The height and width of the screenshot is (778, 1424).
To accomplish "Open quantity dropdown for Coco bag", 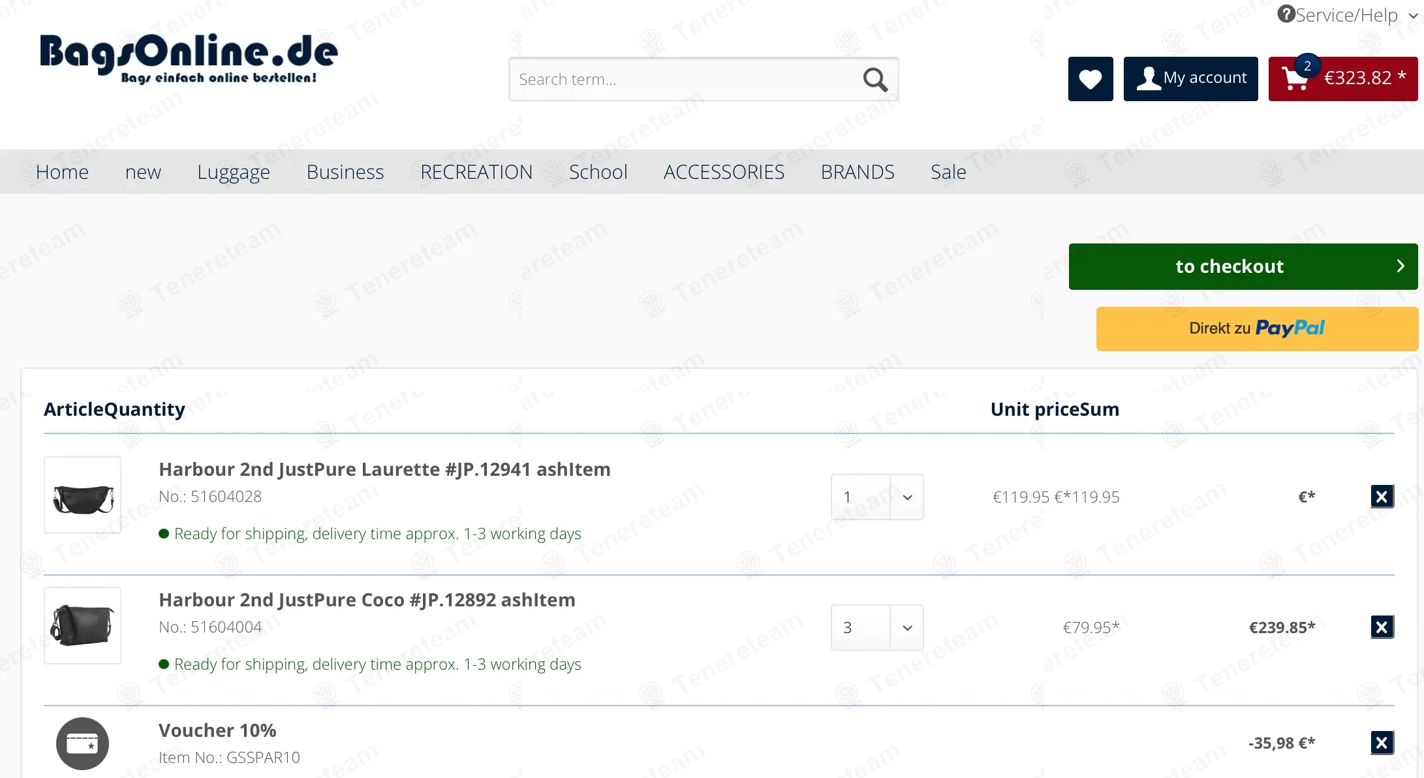I will pyautogui.click(x=877, y=627).
